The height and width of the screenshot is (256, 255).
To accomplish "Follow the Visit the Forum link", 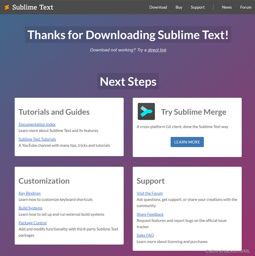I will [x=150, y=193].
